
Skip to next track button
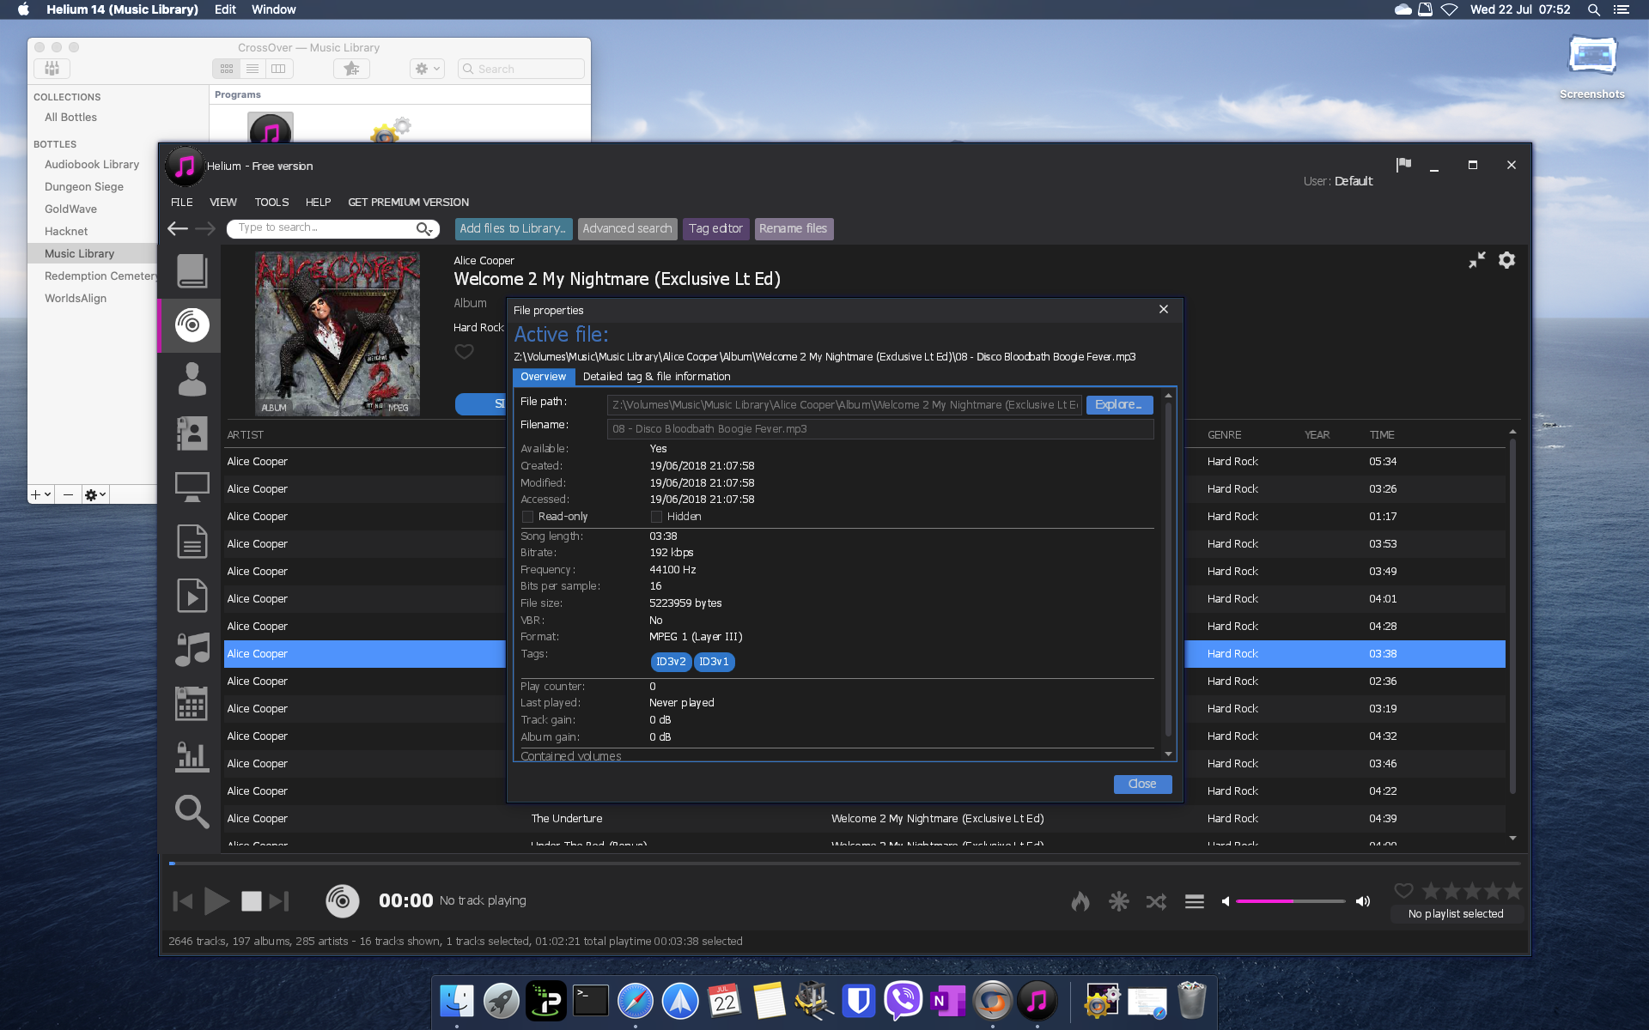279,901
